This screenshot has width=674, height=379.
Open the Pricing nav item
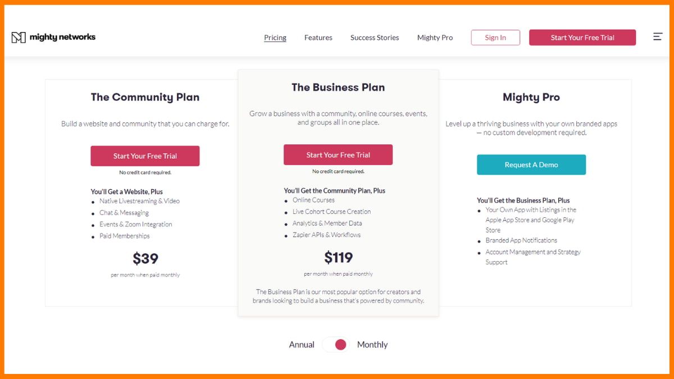click(x=275, y=38)
